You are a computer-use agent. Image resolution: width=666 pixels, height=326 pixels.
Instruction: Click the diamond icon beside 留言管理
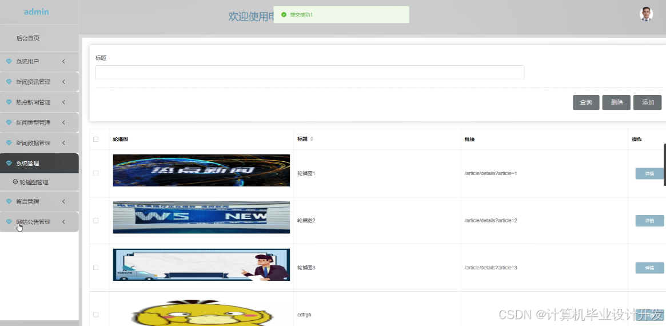click(x=9, y=201)
